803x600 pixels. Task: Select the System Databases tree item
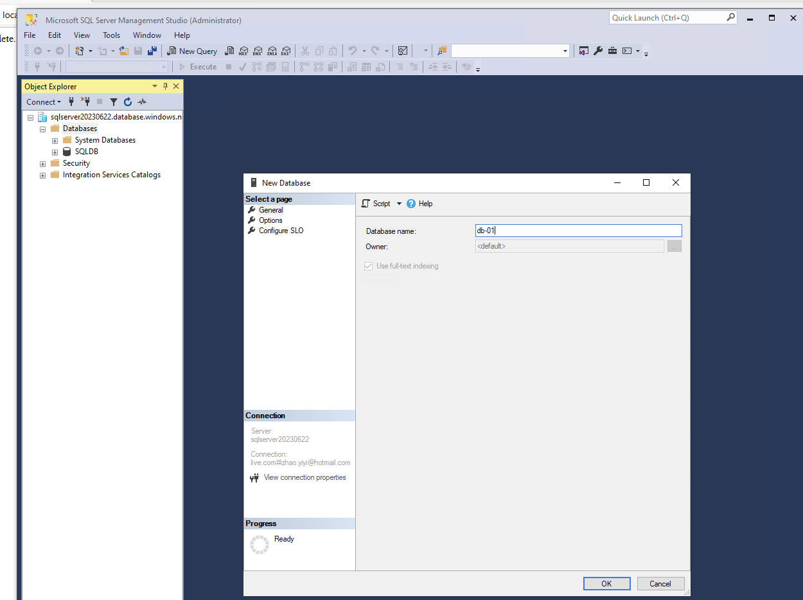point(105,140)
